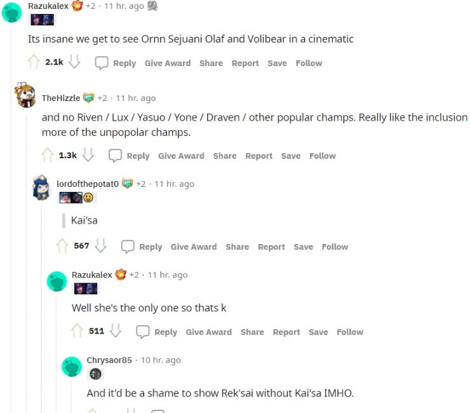This screenshot has height=413, width=470.
Task: Downvote the comment with 2.1k points
Action: 74,62
